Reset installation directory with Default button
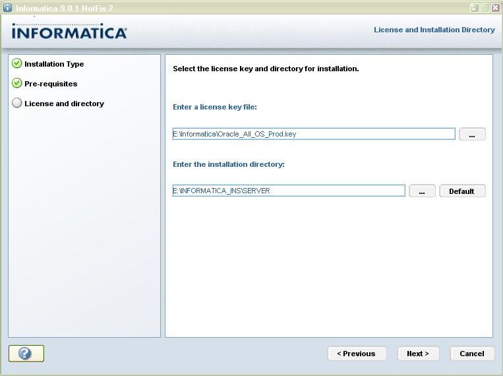The width and height of the screenshot is (503, 376). tap(462, 191)
